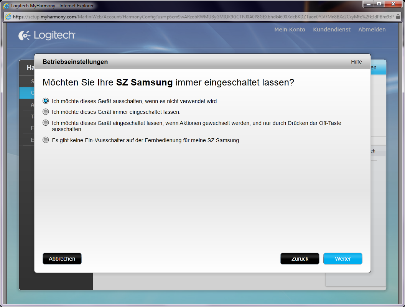The image size is (405, 307).
Task: Open the Mein Konto page
Action: pyautogui.click(x=290, y=30)
